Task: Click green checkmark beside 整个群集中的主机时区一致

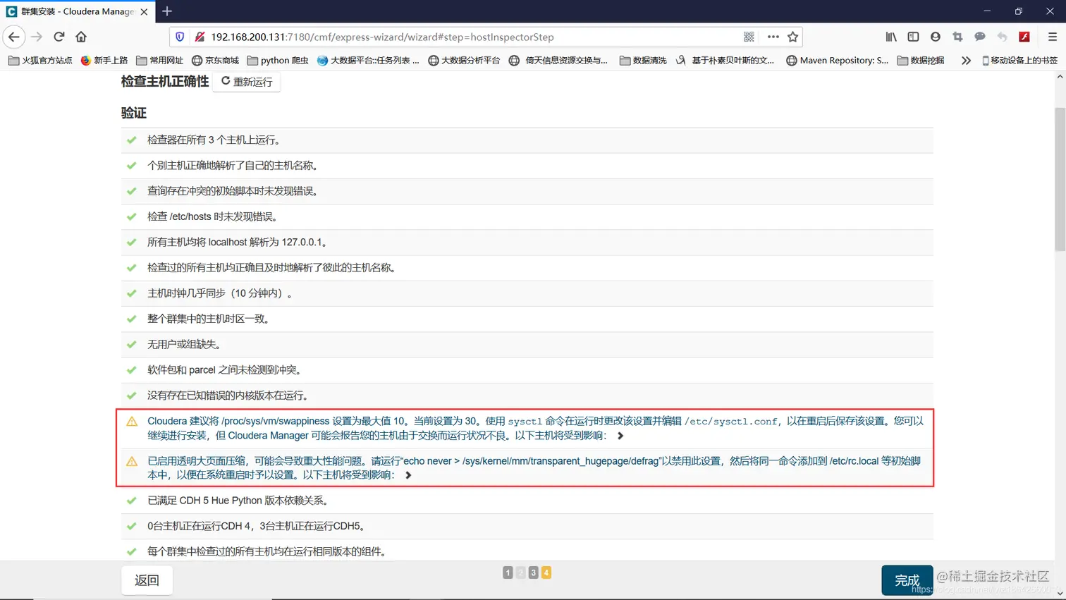Action: coord(131,319)
